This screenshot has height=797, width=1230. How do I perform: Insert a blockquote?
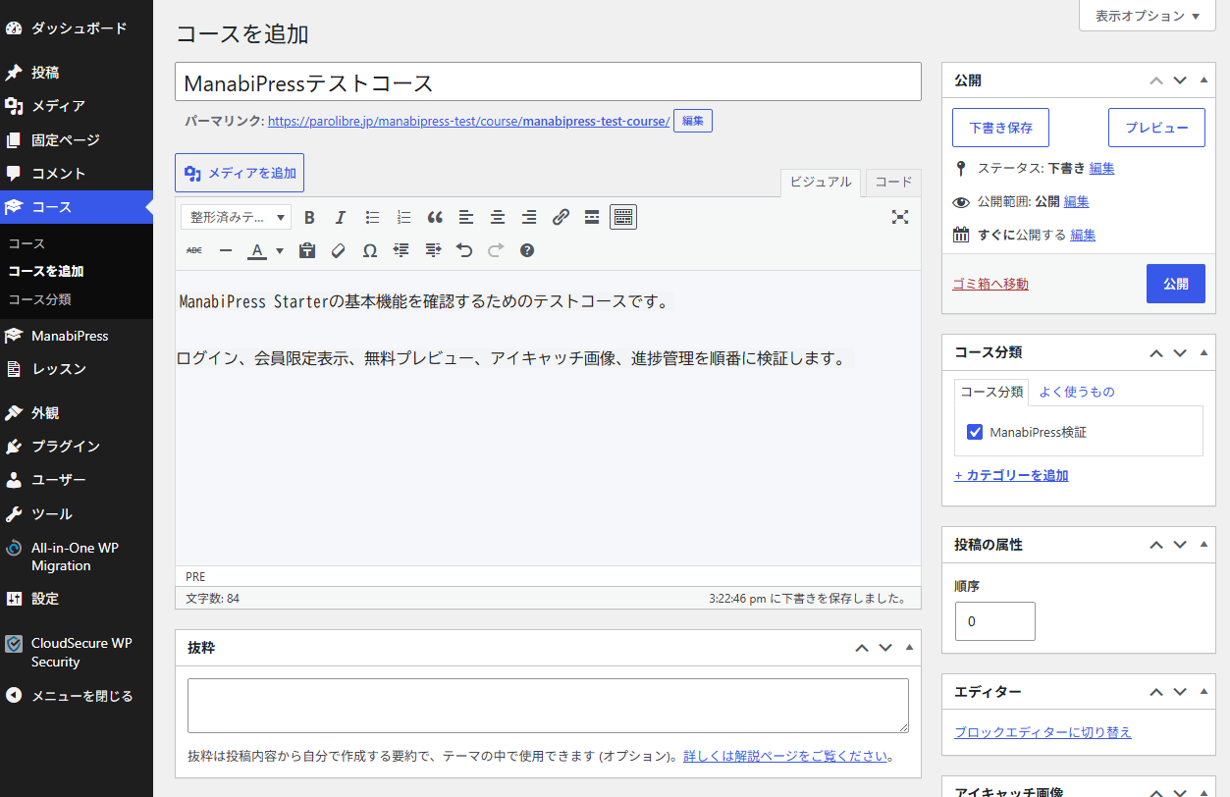435,217
